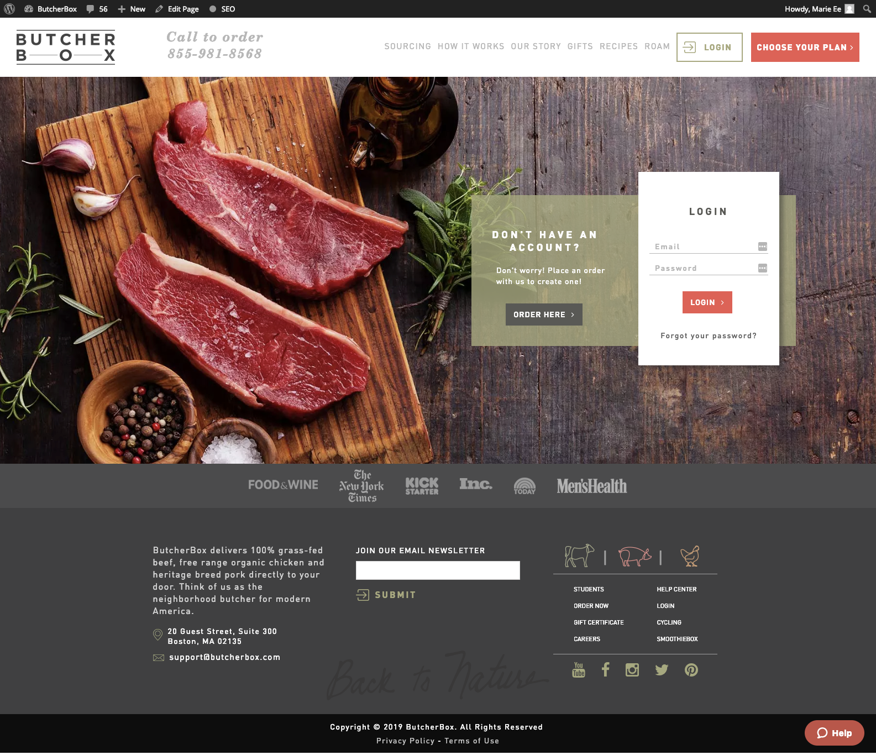876x755 pixels.
Task: Open the admin bar search icon
Action: 867,9
